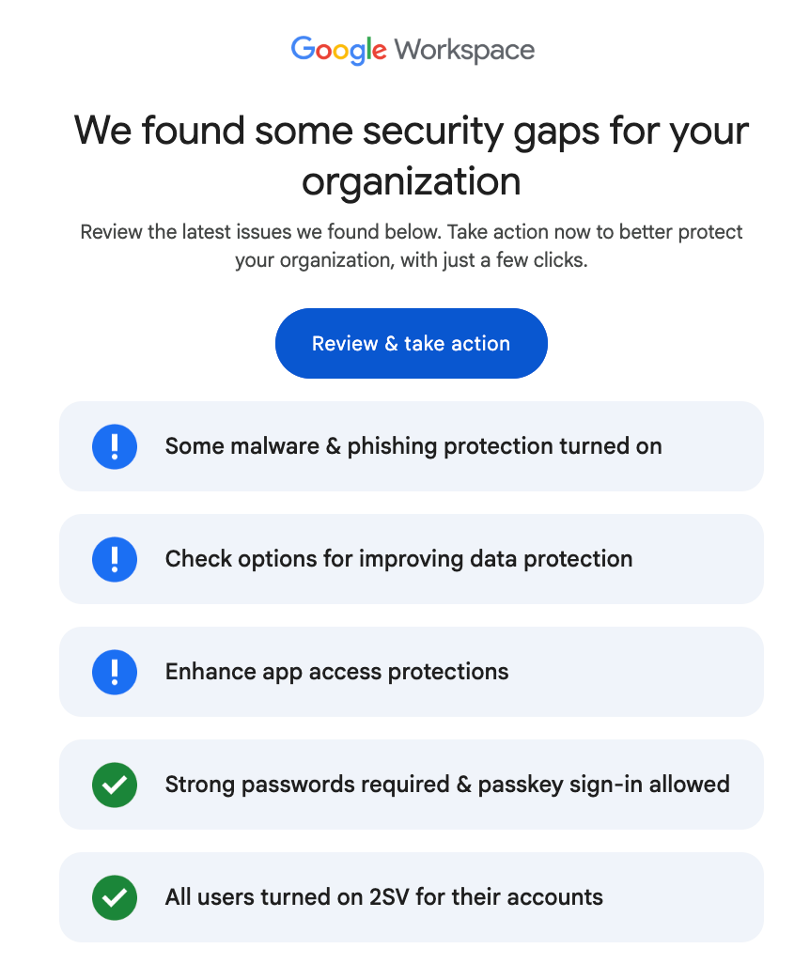Select 'Enhance app access protections' text
The image size is (810, 964).
(336, 672)
